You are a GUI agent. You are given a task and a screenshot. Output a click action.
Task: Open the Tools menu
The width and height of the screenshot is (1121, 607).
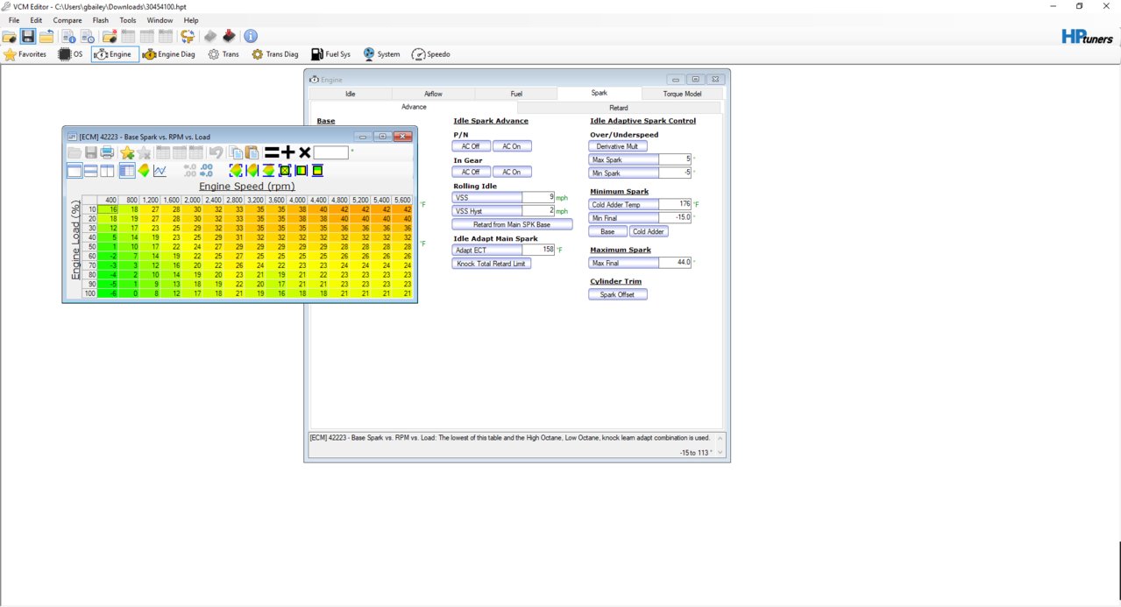click(128, 20)
